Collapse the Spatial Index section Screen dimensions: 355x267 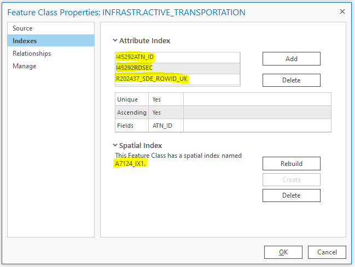(x=115, y=146)
